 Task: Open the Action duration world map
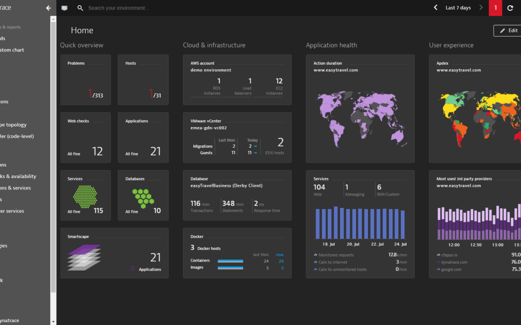coord(360,115)
